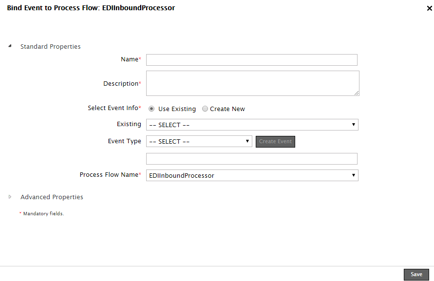The width and height of the screenshot is (434, 281).
Task: Click the Advanced Properties section heading
Action: [52, 197]
